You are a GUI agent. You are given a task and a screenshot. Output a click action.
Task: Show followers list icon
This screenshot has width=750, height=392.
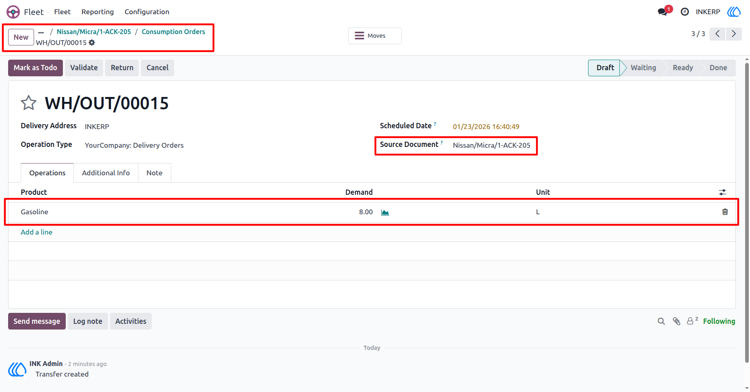[x=692, y=321]
